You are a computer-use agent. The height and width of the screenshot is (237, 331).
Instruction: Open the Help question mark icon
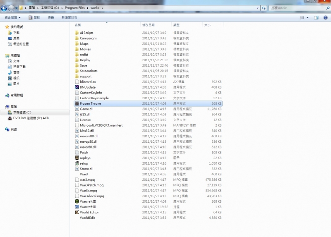[326, 17]
